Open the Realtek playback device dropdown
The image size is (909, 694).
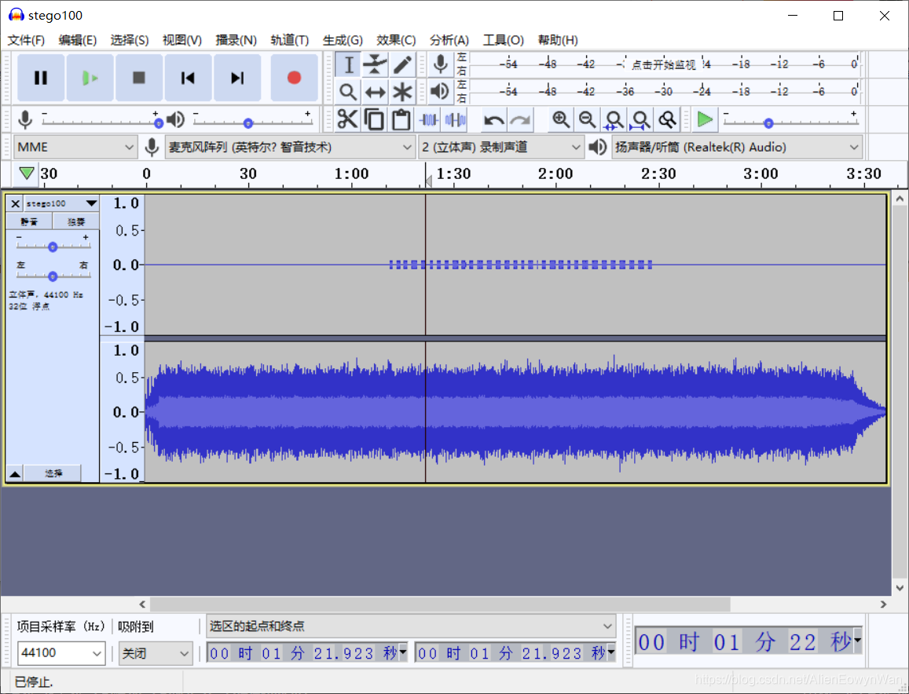[x=737, y=147]
